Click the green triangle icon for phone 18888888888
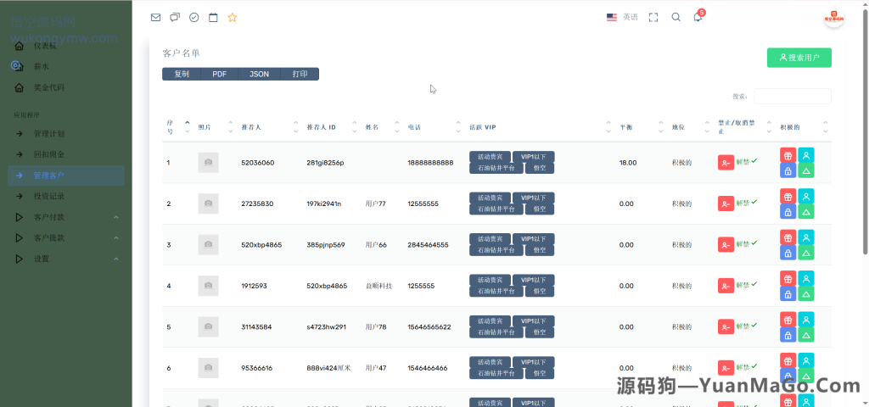Viewport: 869px width, 407px height. (x=806, y=170)
